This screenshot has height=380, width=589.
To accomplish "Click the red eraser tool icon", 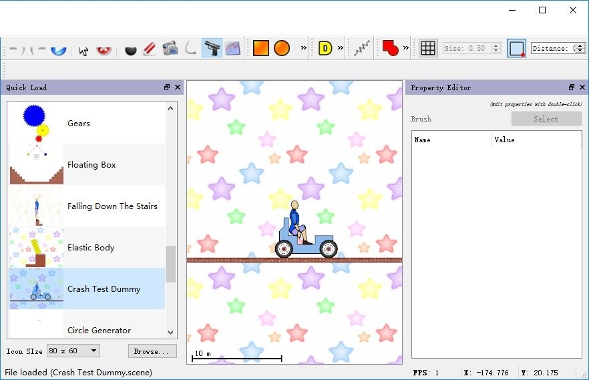I will (x=150, y=49).
